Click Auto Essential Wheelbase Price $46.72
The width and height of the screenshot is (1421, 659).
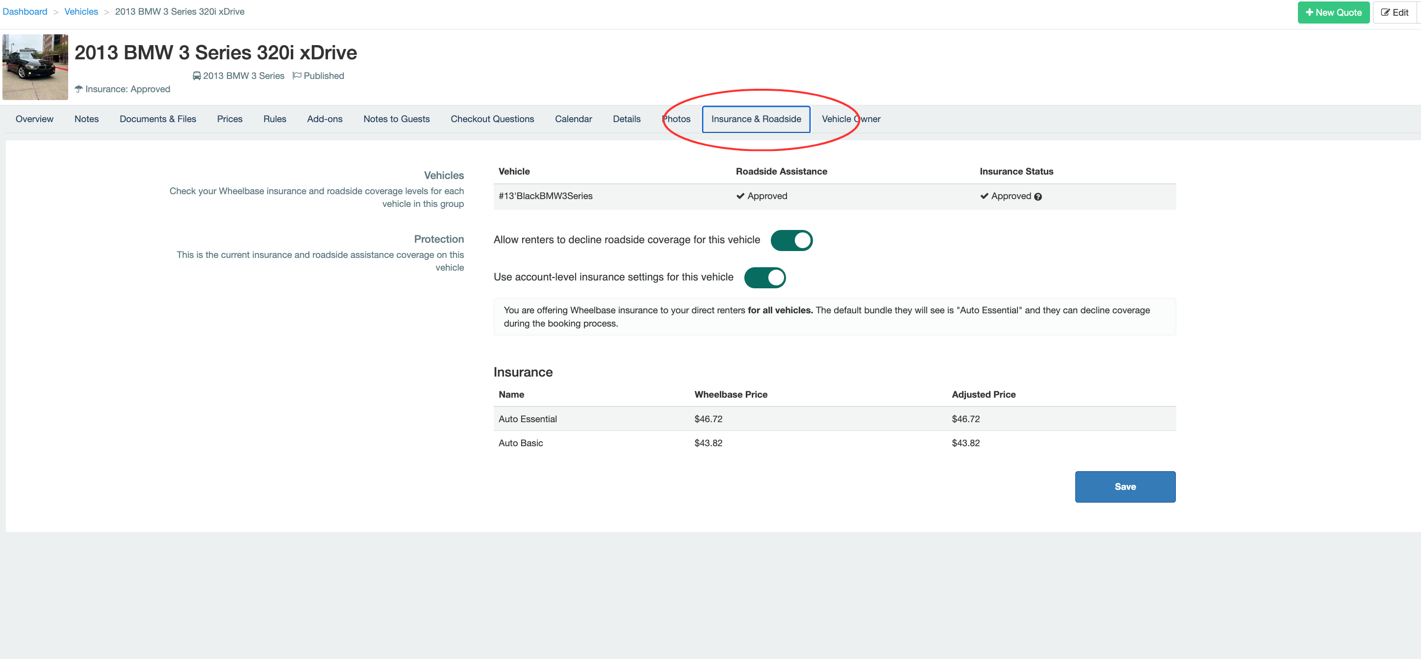(708, 419)
